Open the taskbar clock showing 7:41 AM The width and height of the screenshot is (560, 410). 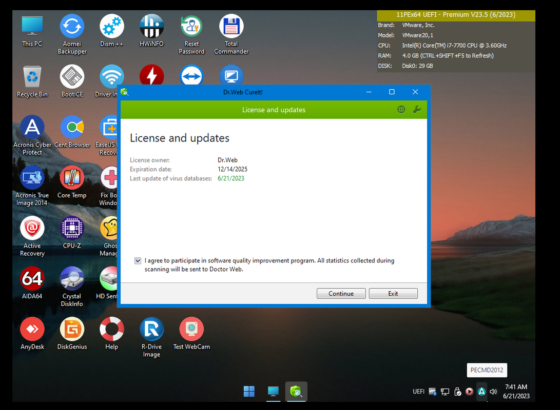click(516, 392)
